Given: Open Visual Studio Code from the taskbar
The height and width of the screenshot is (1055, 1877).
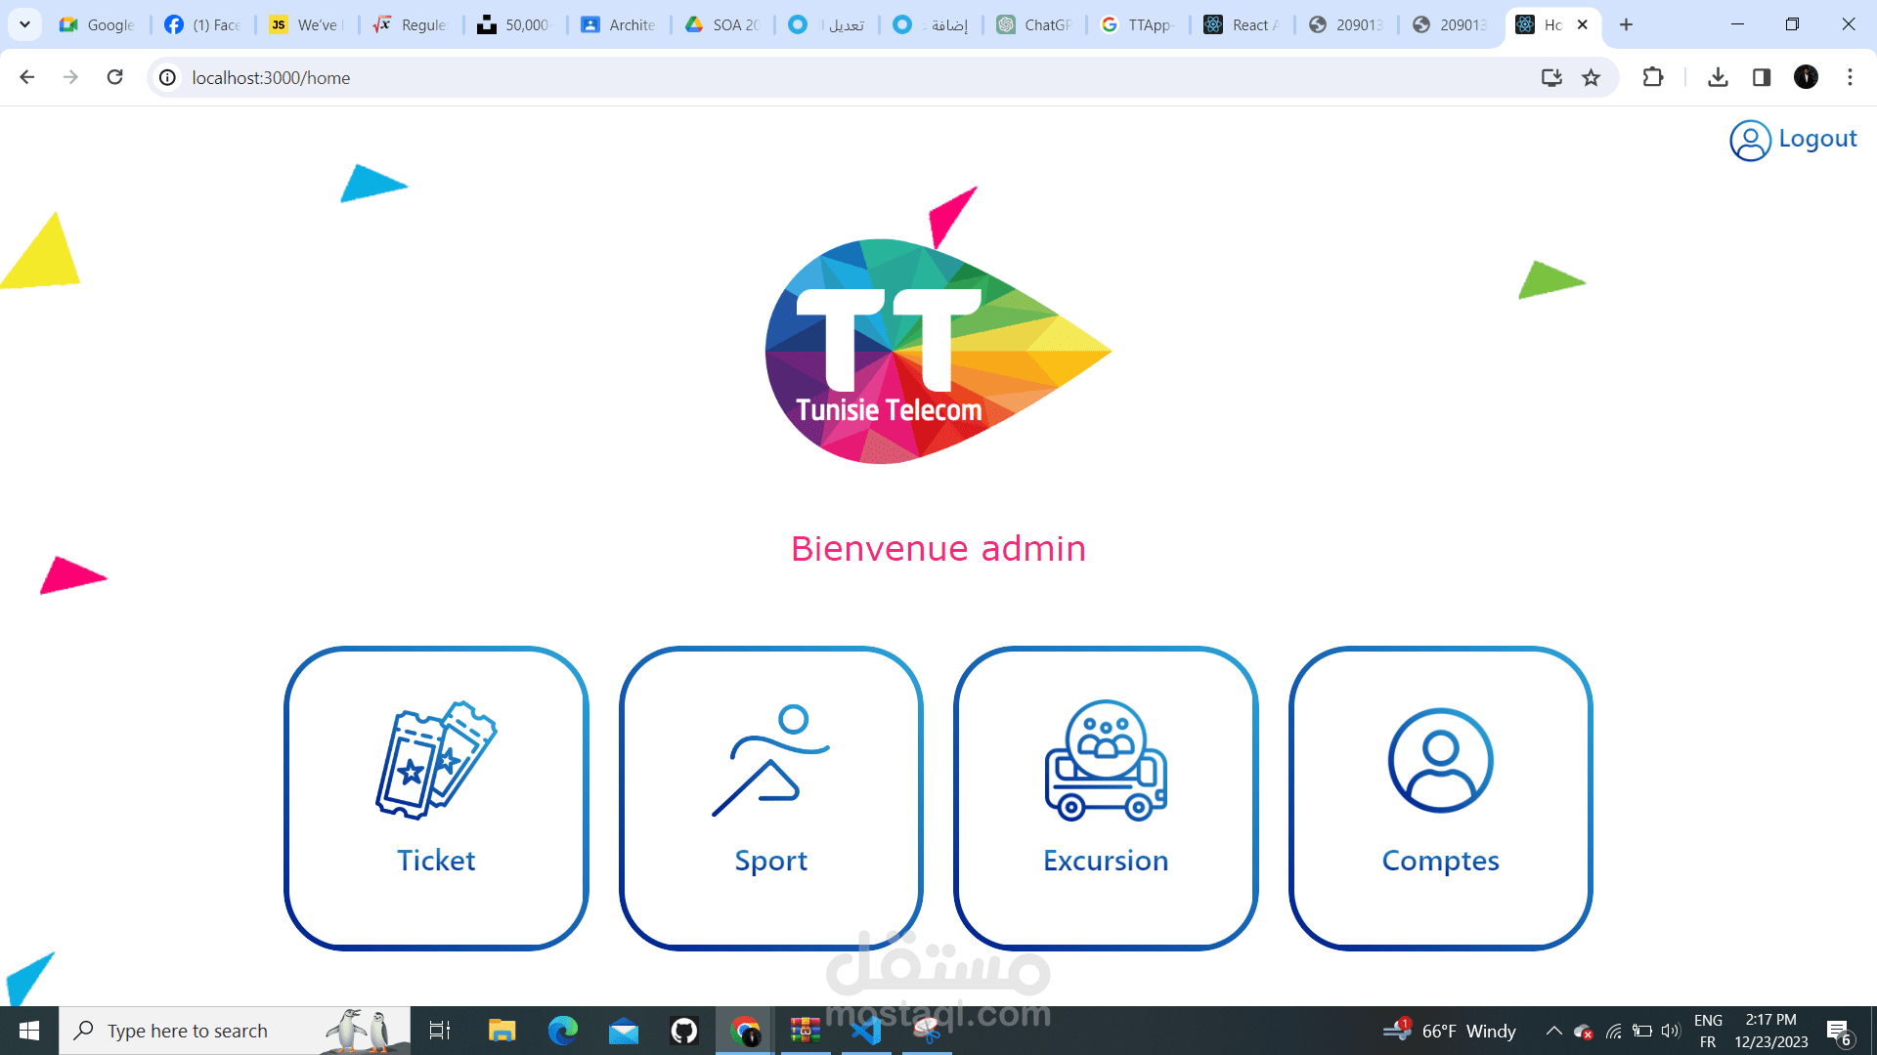Looking at the screenshot, I should click(x=866, y=1031).
